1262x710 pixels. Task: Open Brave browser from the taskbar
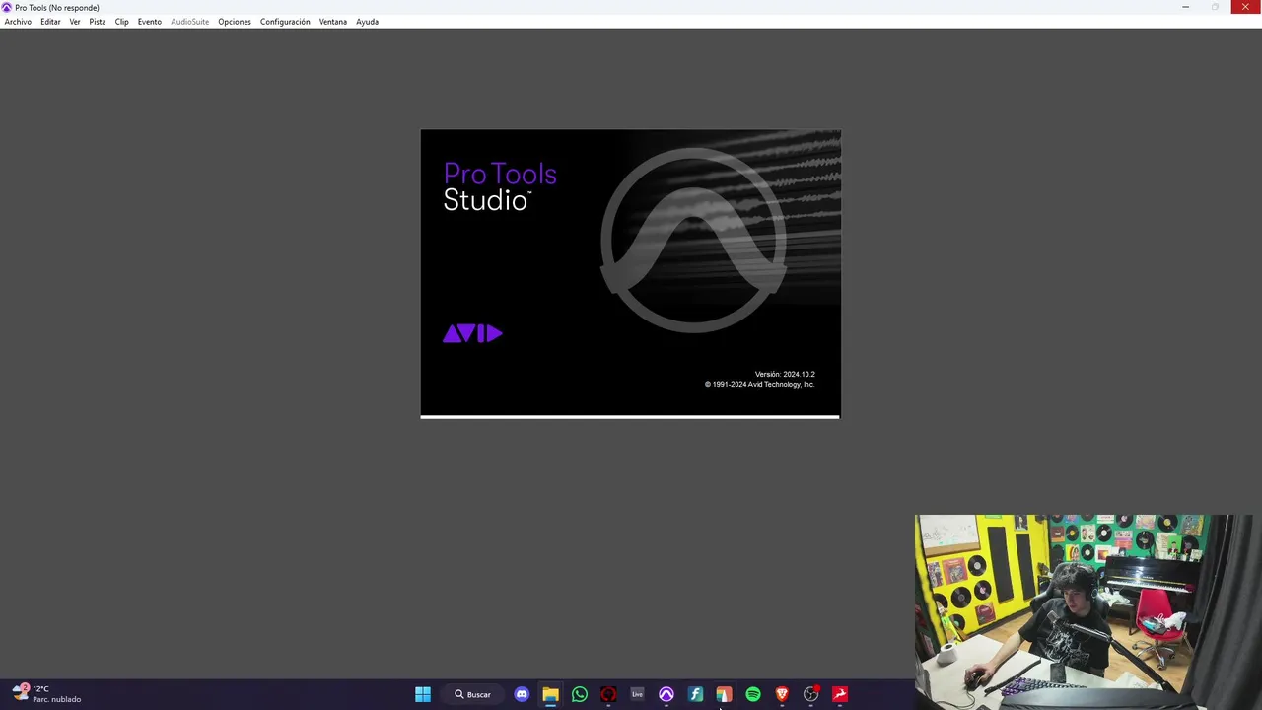[782, 694]
